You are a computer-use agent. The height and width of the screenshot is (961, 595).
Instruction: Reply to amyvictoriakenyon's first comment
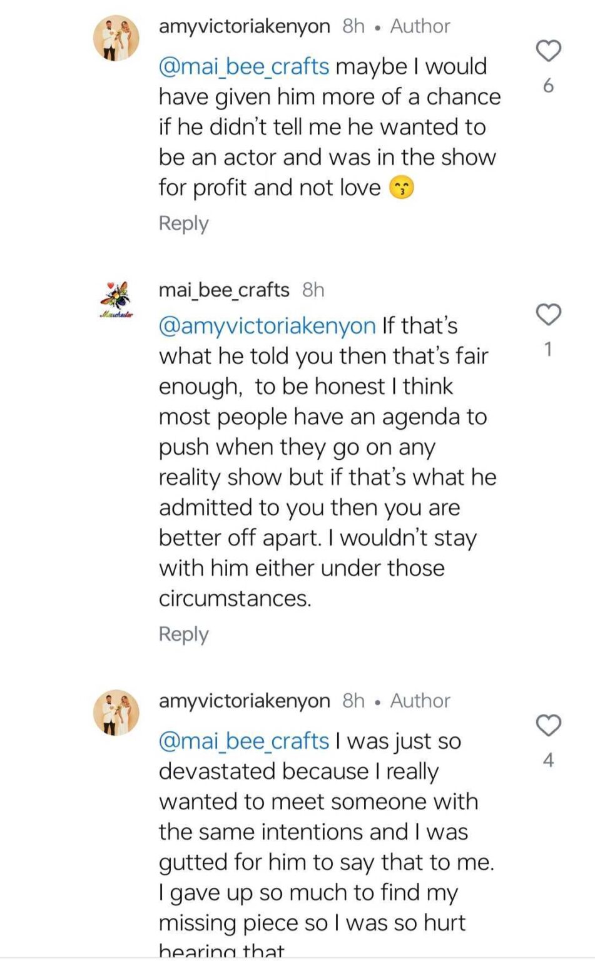click(x=183, y=222)
